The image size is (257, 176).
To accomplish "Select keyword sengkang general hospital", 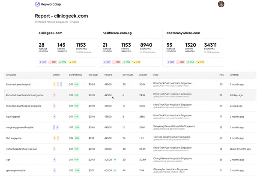I will click(20, 127).
